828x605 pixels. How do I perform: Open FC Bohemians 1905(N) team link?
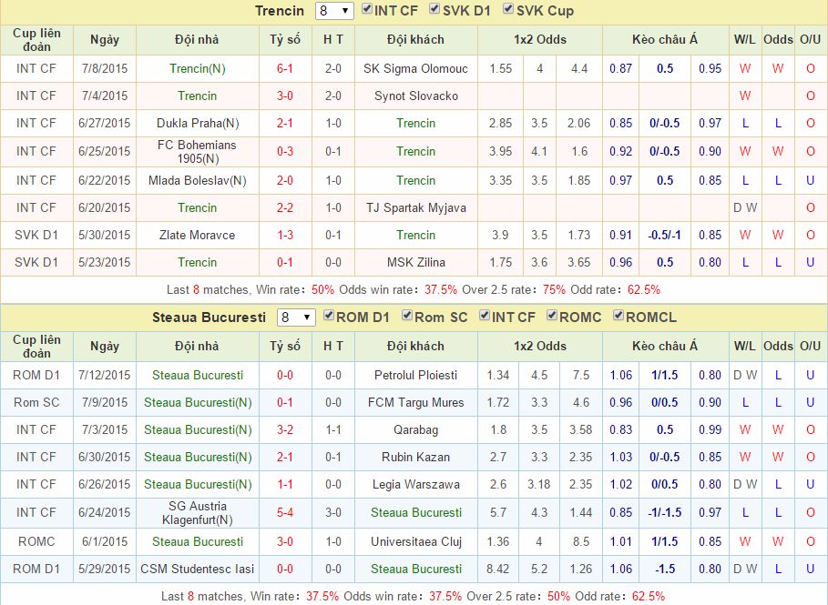pyautogui.click(x=197, y=151)
